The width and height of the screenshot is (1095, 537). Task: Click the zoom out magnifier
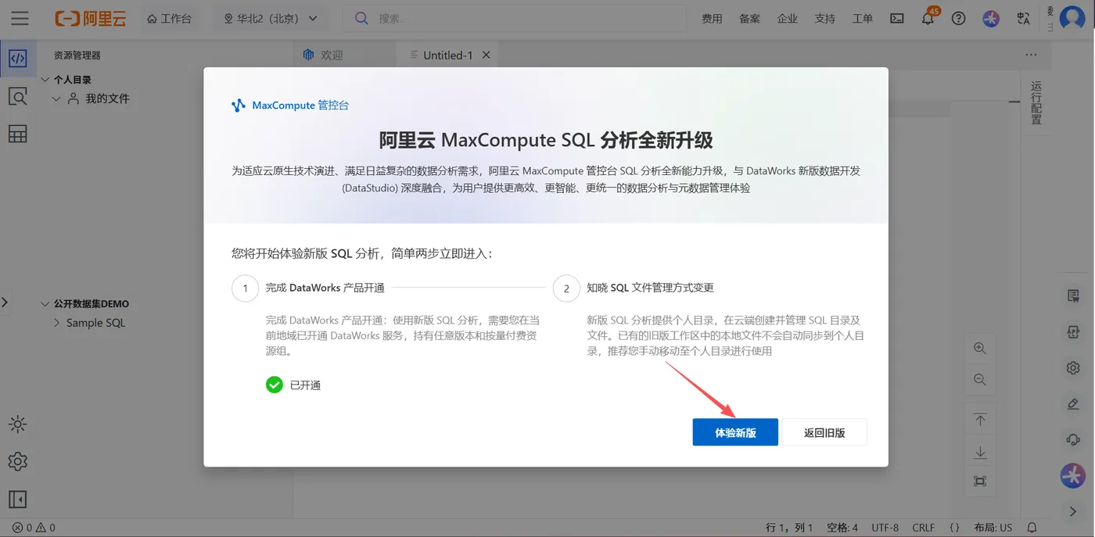click(980, 380)
